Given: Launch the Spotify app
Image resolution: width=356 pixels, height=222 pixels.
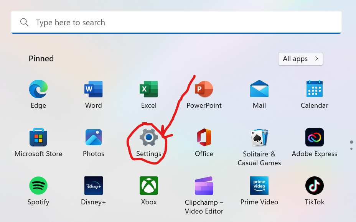Looking at the screenshot, I should pyautogui.click(x=38, y=186).
